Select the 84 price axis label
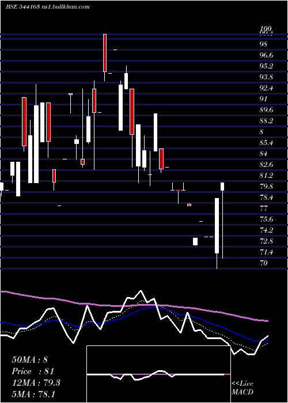 tap(264, 154)
